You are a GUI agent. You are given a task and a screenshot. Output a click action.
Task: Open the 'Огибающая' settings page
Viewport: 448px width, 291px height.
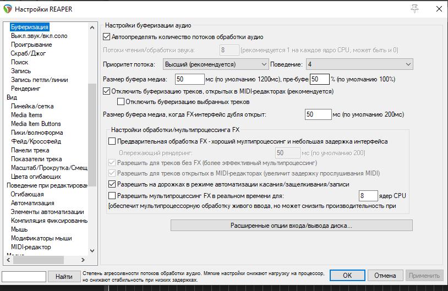pyautogui.click(x=27, y=195)
